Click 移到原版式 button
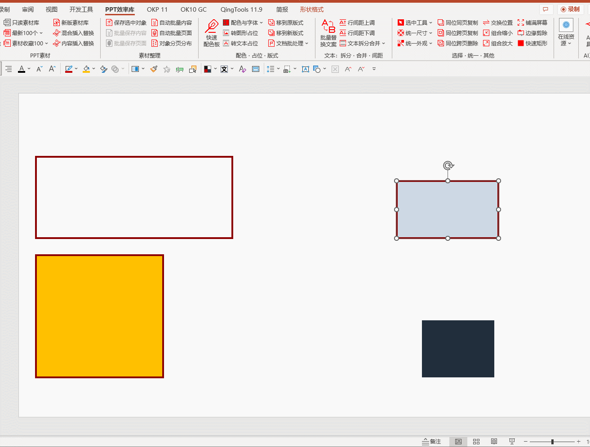This screenshot has height=447, width=590. coord(286,22)
